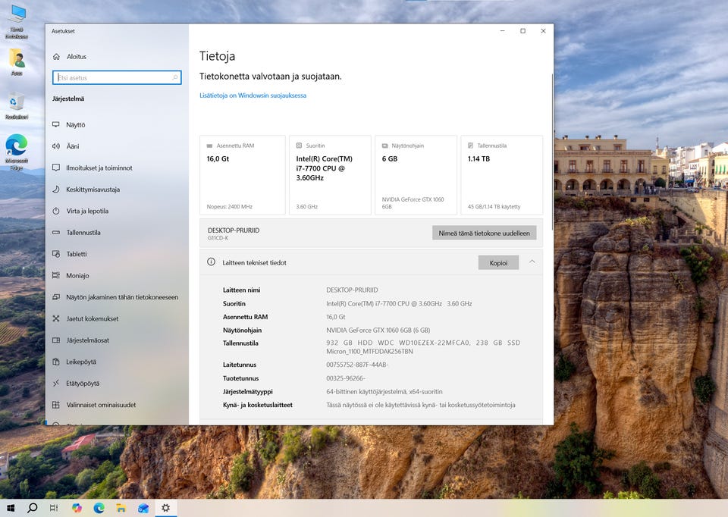Open Jaetut kokemukset page

pyautogui.click(x=93, y=318)
